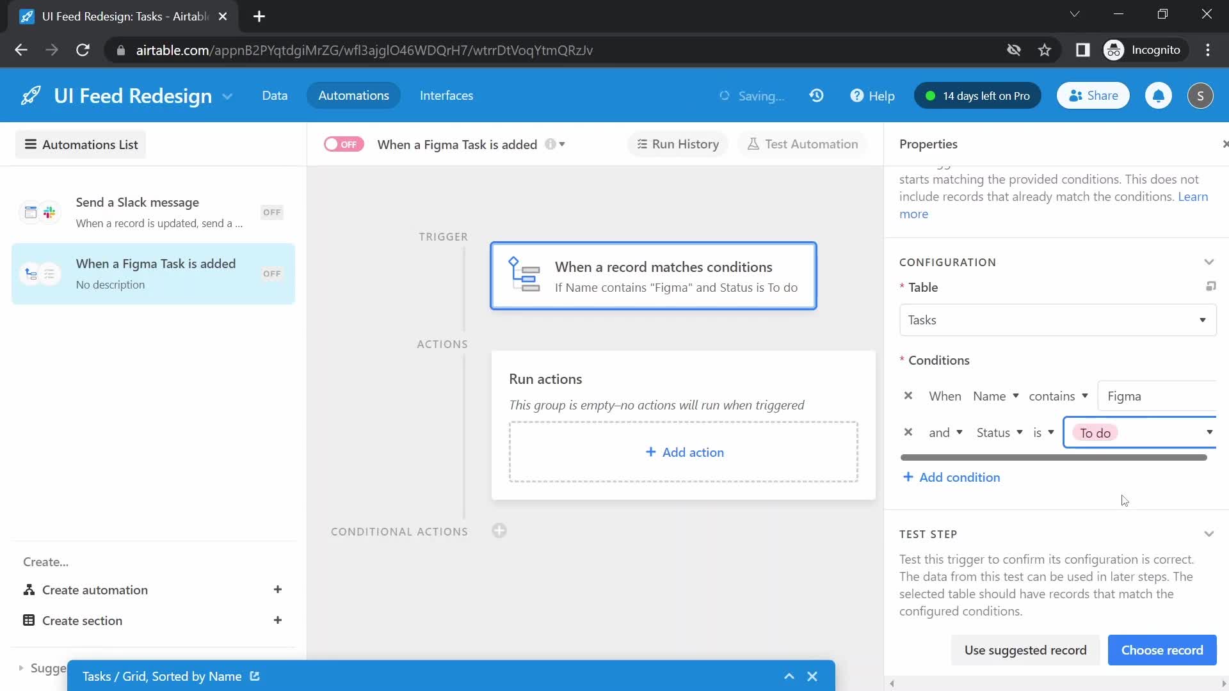The image size is (1229, 691).
Task: Select the Data tab
Action: point(275,95)
